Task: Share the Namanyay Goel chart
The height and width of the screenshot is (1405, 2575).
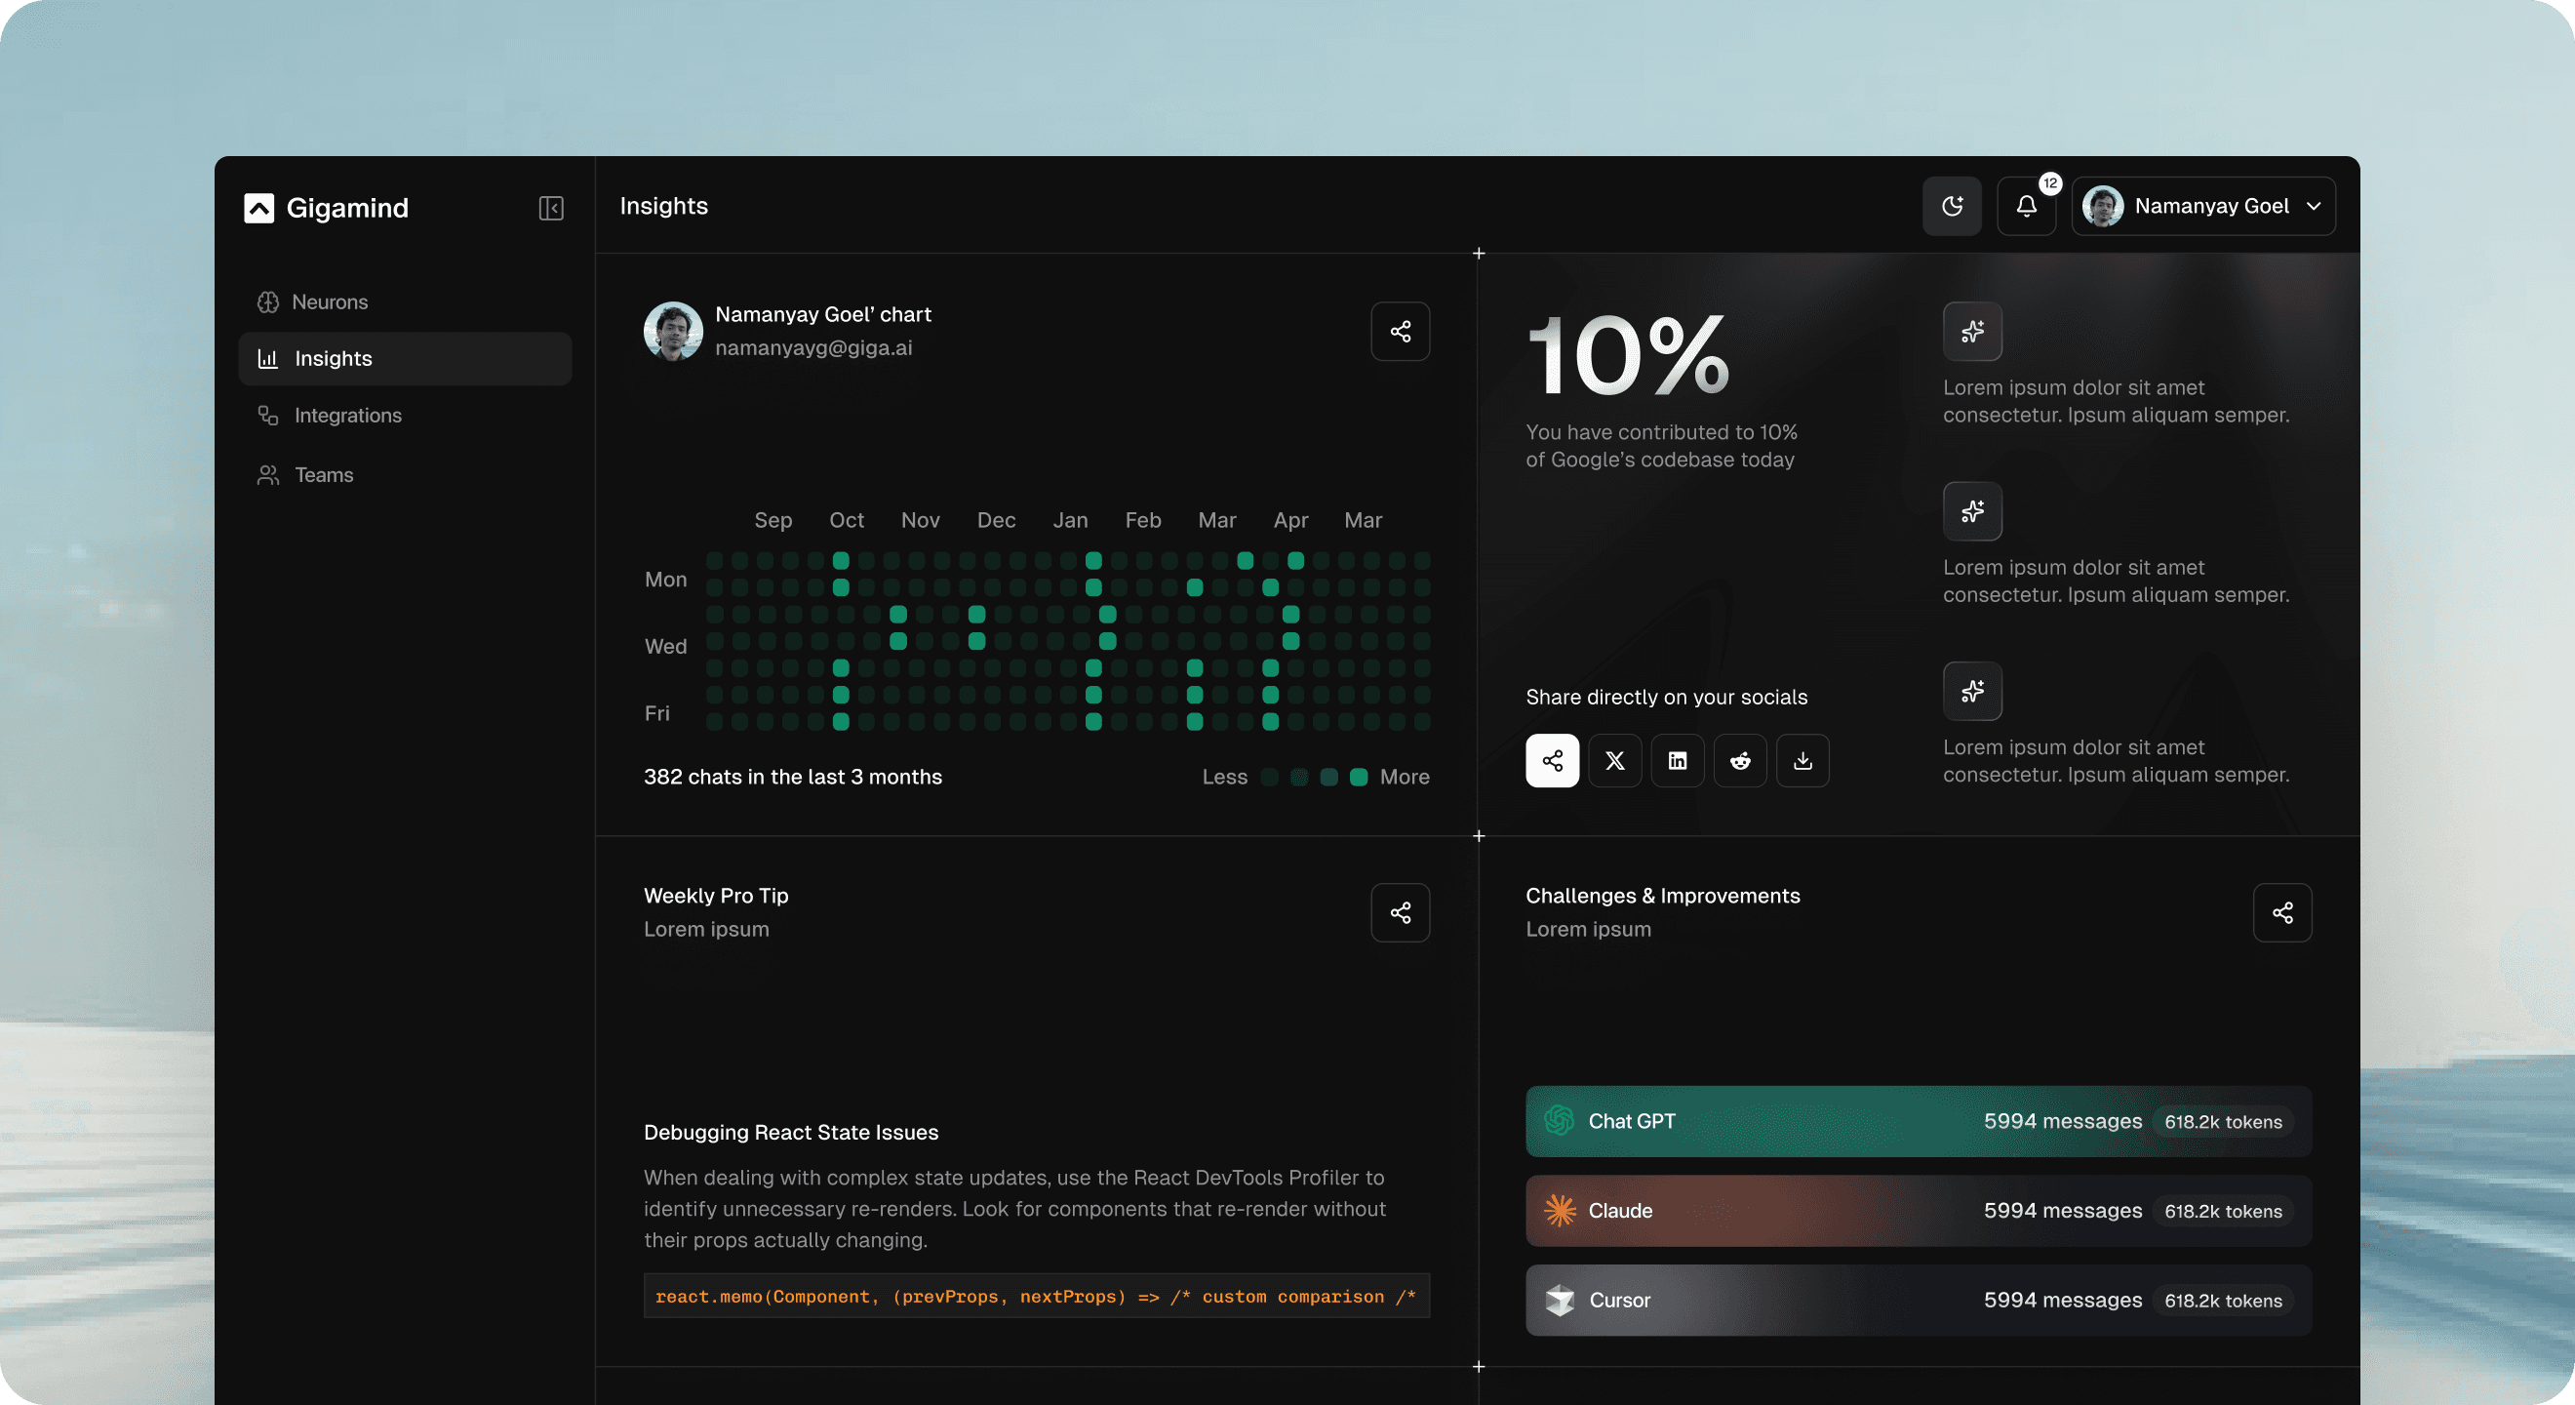Action: [x=1400, y=331]
